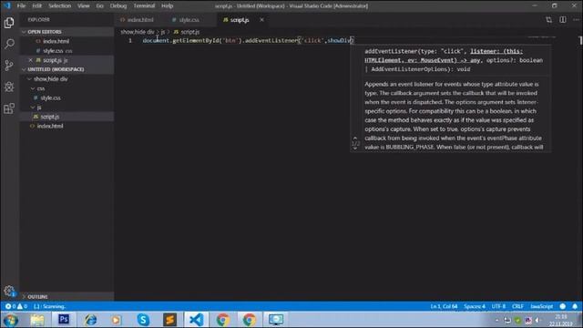Image resolution: width=583 pixels, height=328 pixels.
Task: Open the Source Control view
Action: coord(9,66)
